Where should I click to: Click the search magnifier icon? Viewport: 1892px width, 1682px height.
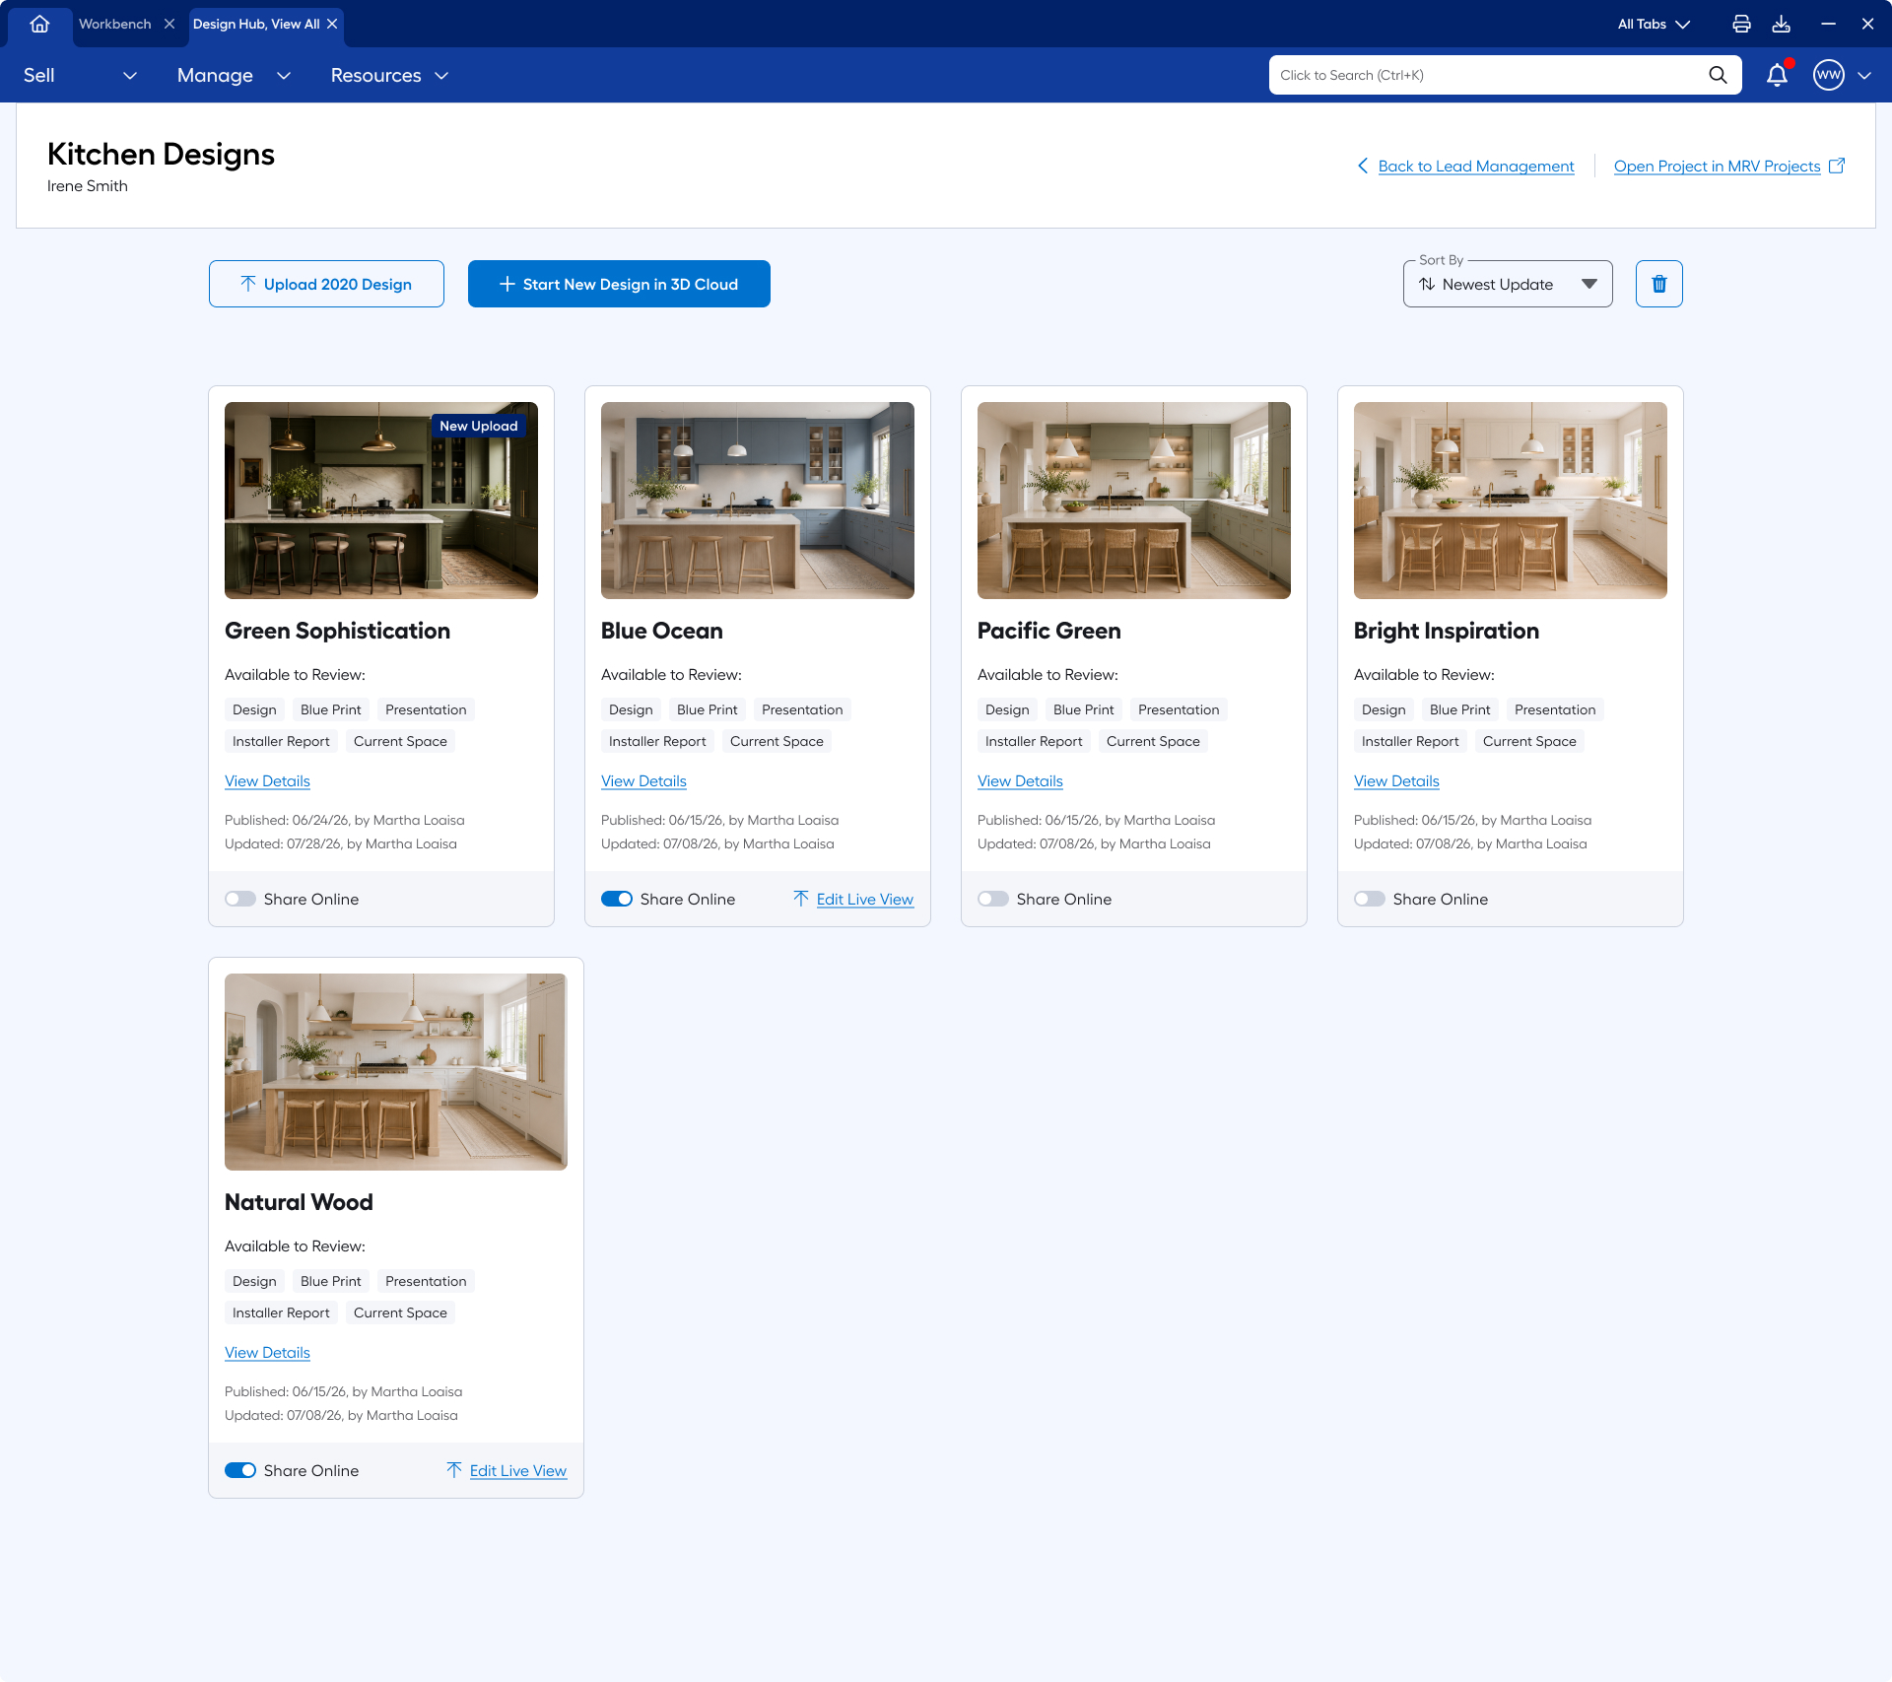pos(1718,75)
